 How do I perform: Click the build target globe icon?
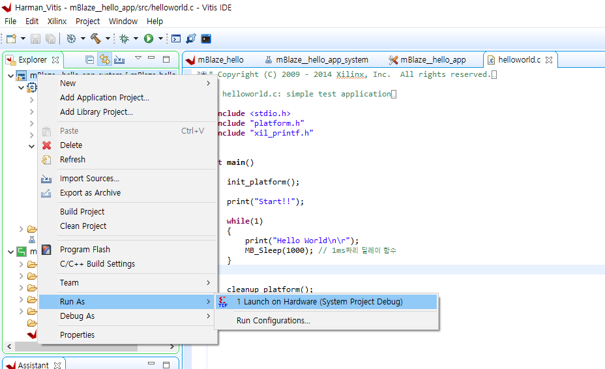(71, 38)
